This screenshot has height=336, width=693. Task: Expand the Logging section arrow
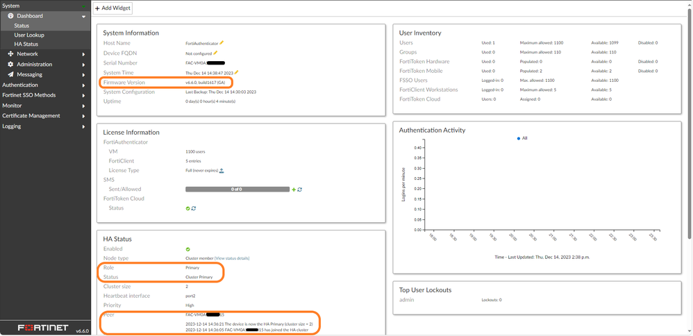click(x=83, y=126)
